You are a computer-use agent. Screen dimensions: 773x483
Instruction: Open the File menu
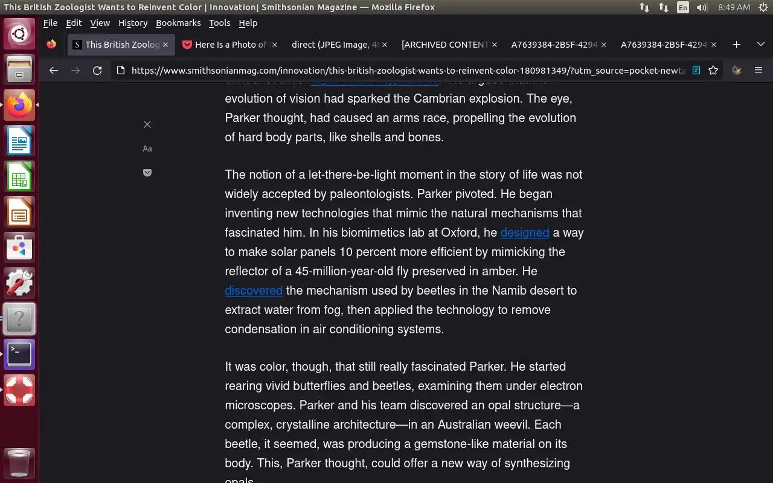pos(51,23)
